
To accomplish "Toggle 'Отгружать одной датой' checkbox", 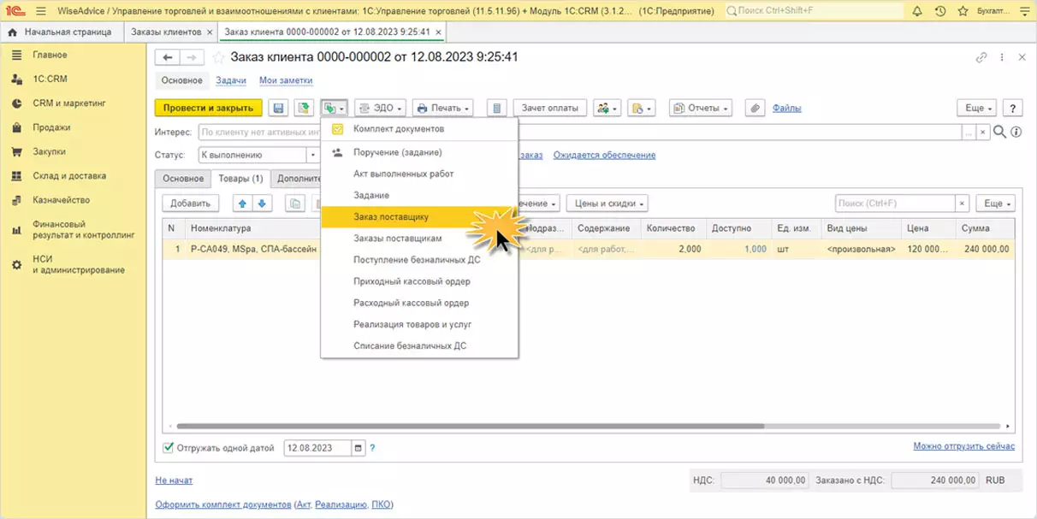I will coord(168,447).
